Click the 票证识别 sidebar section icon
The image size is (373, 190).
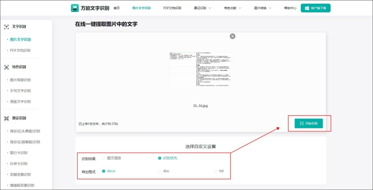pyautogui.click(x=6, y=118)
